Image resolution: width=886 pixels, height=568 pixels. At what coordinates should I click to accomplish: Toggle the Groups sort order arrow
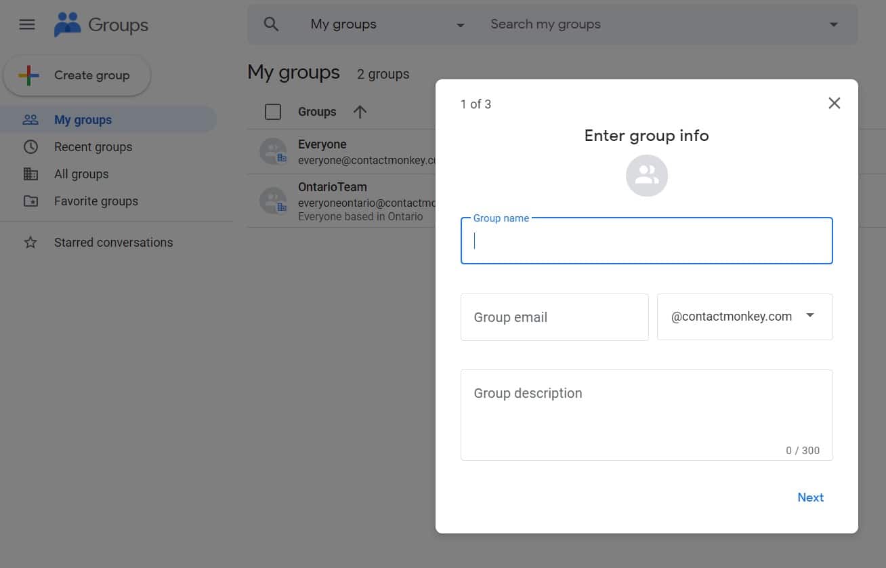point(360,111)
